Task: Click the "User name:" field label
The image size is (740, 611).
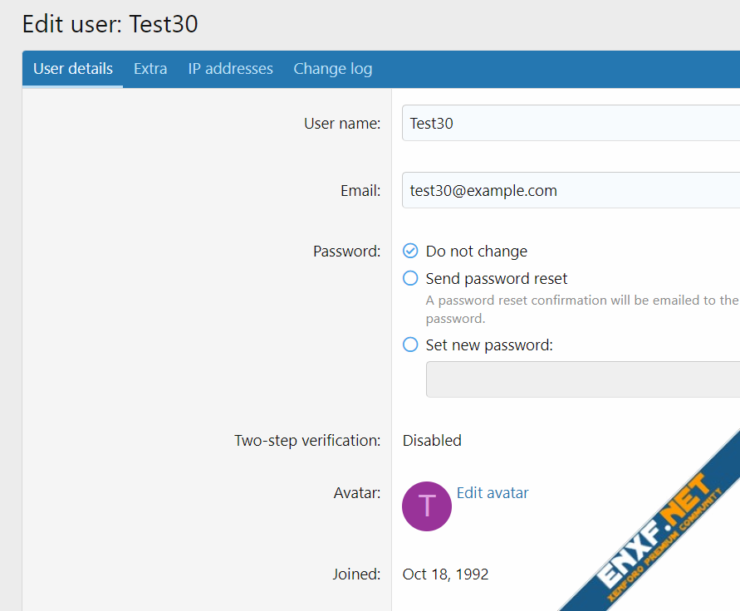Action: (x=341, y=124)
